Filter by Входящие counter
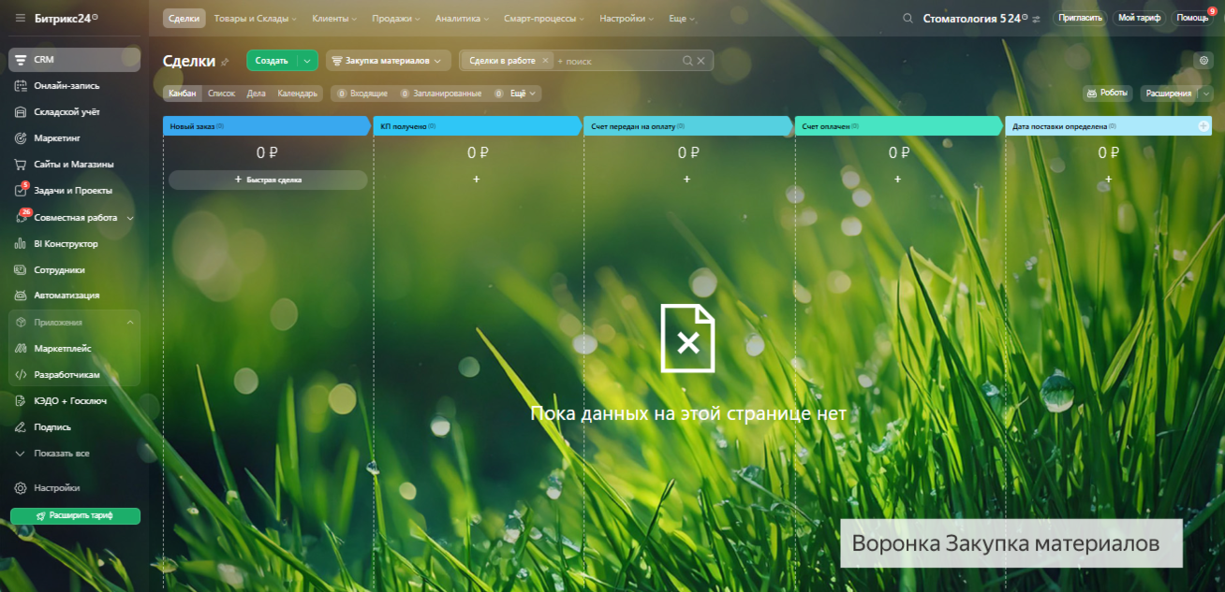 tap(362, 94)
